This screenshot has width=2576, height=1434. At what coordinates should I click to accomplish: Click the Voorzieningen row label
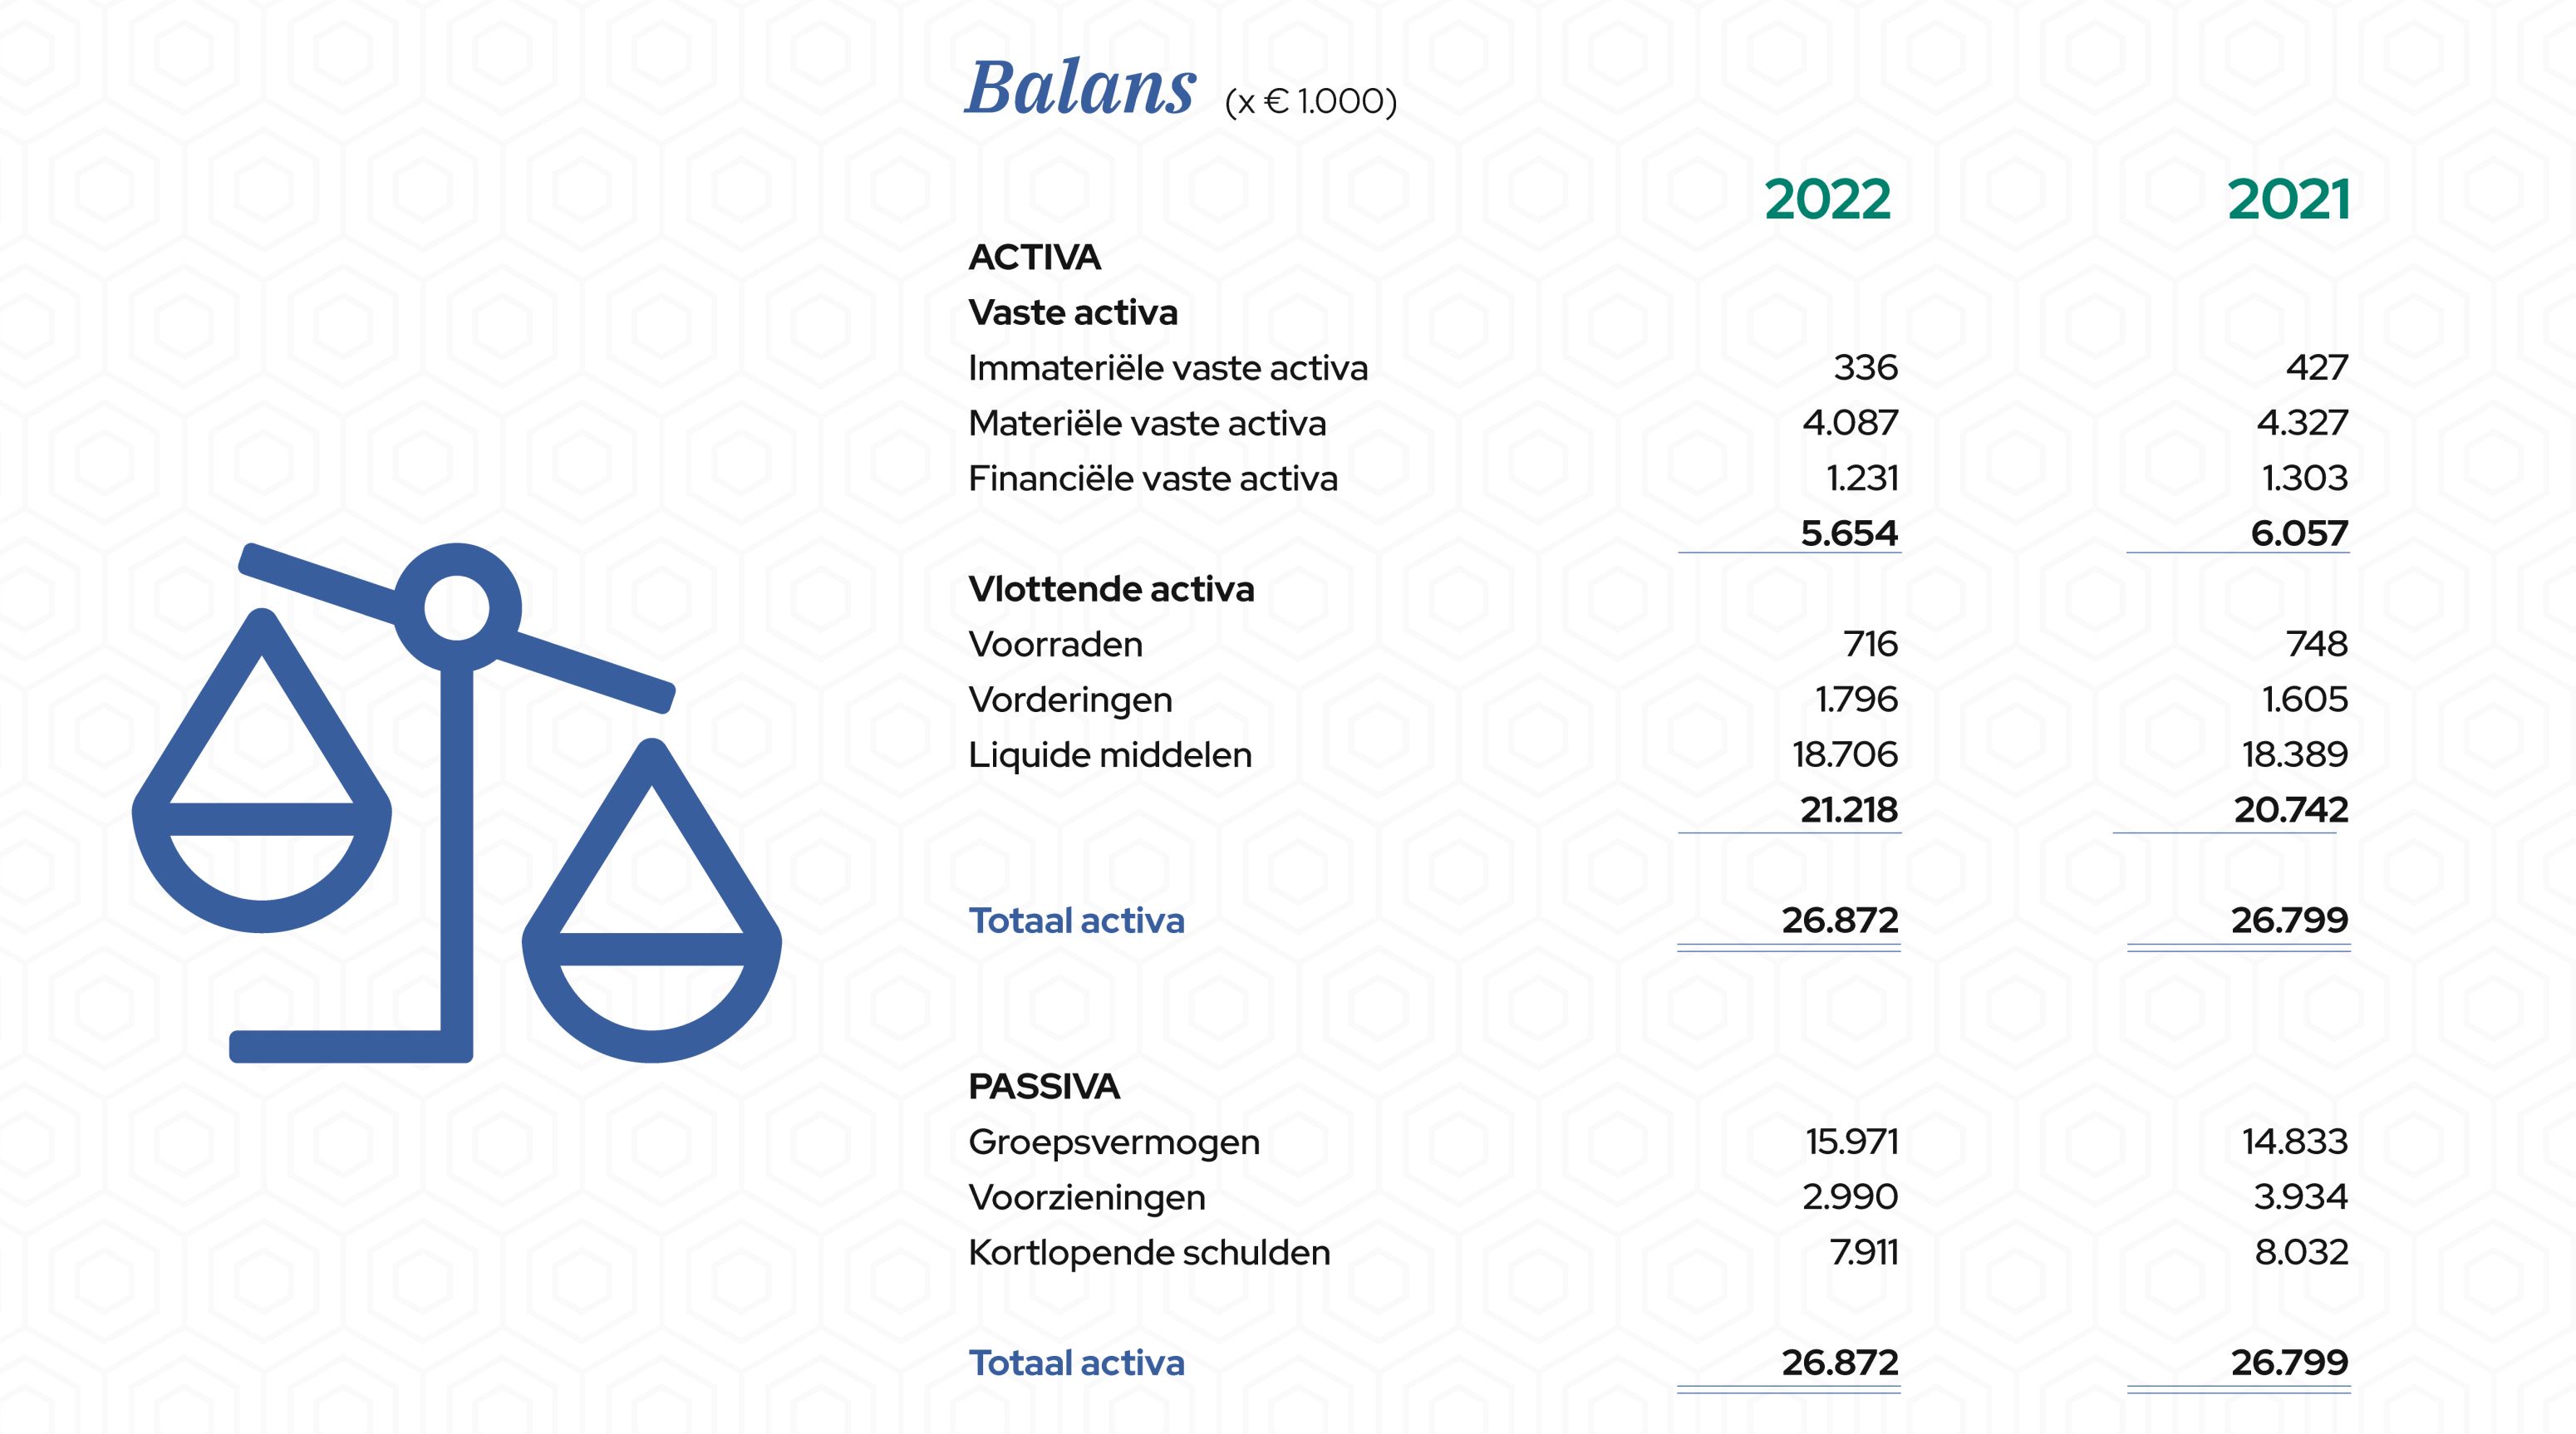[1087, 1197]
